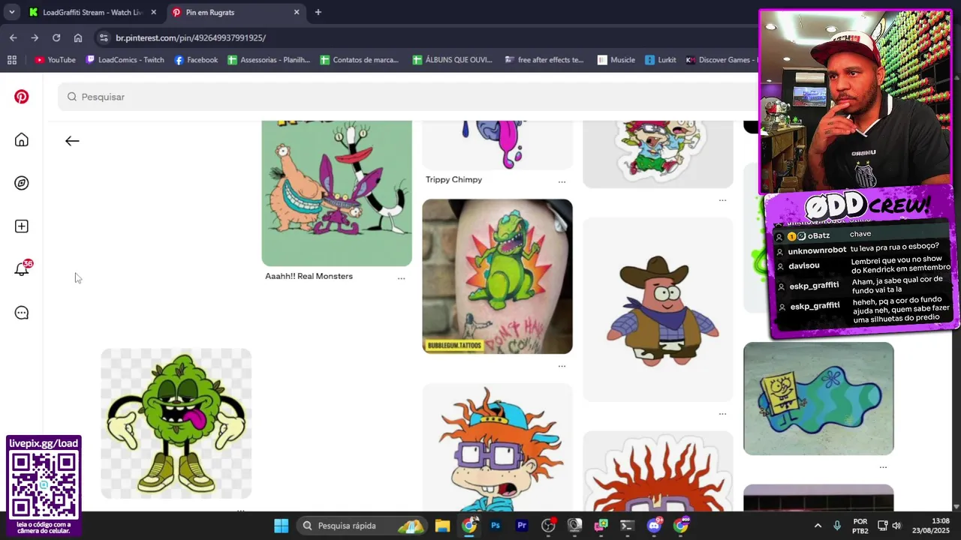Image resolution: width=961 pixels, height=540 pixels.
Task: Click the Create pin plus icon
Action: pos(22,226)
